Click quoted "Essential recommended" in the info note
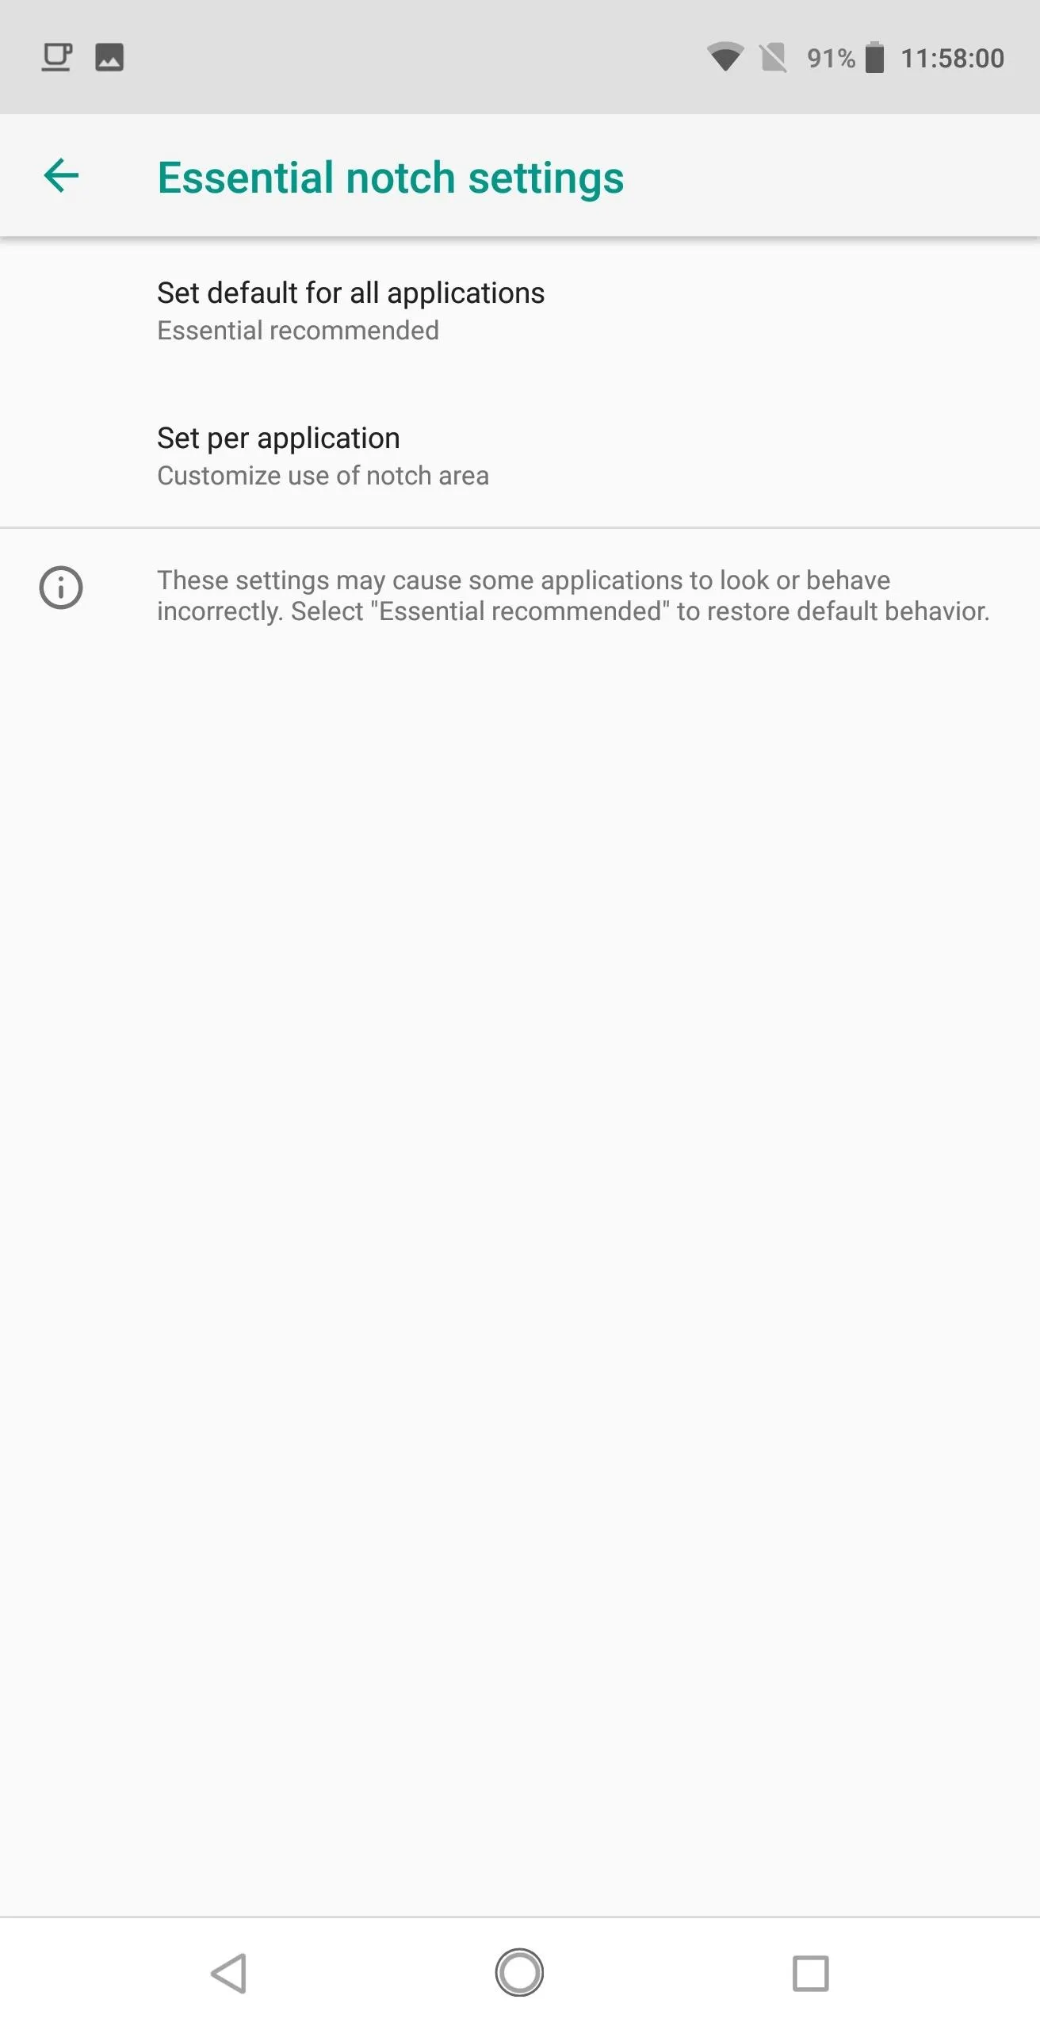 [x=520, y=611]
